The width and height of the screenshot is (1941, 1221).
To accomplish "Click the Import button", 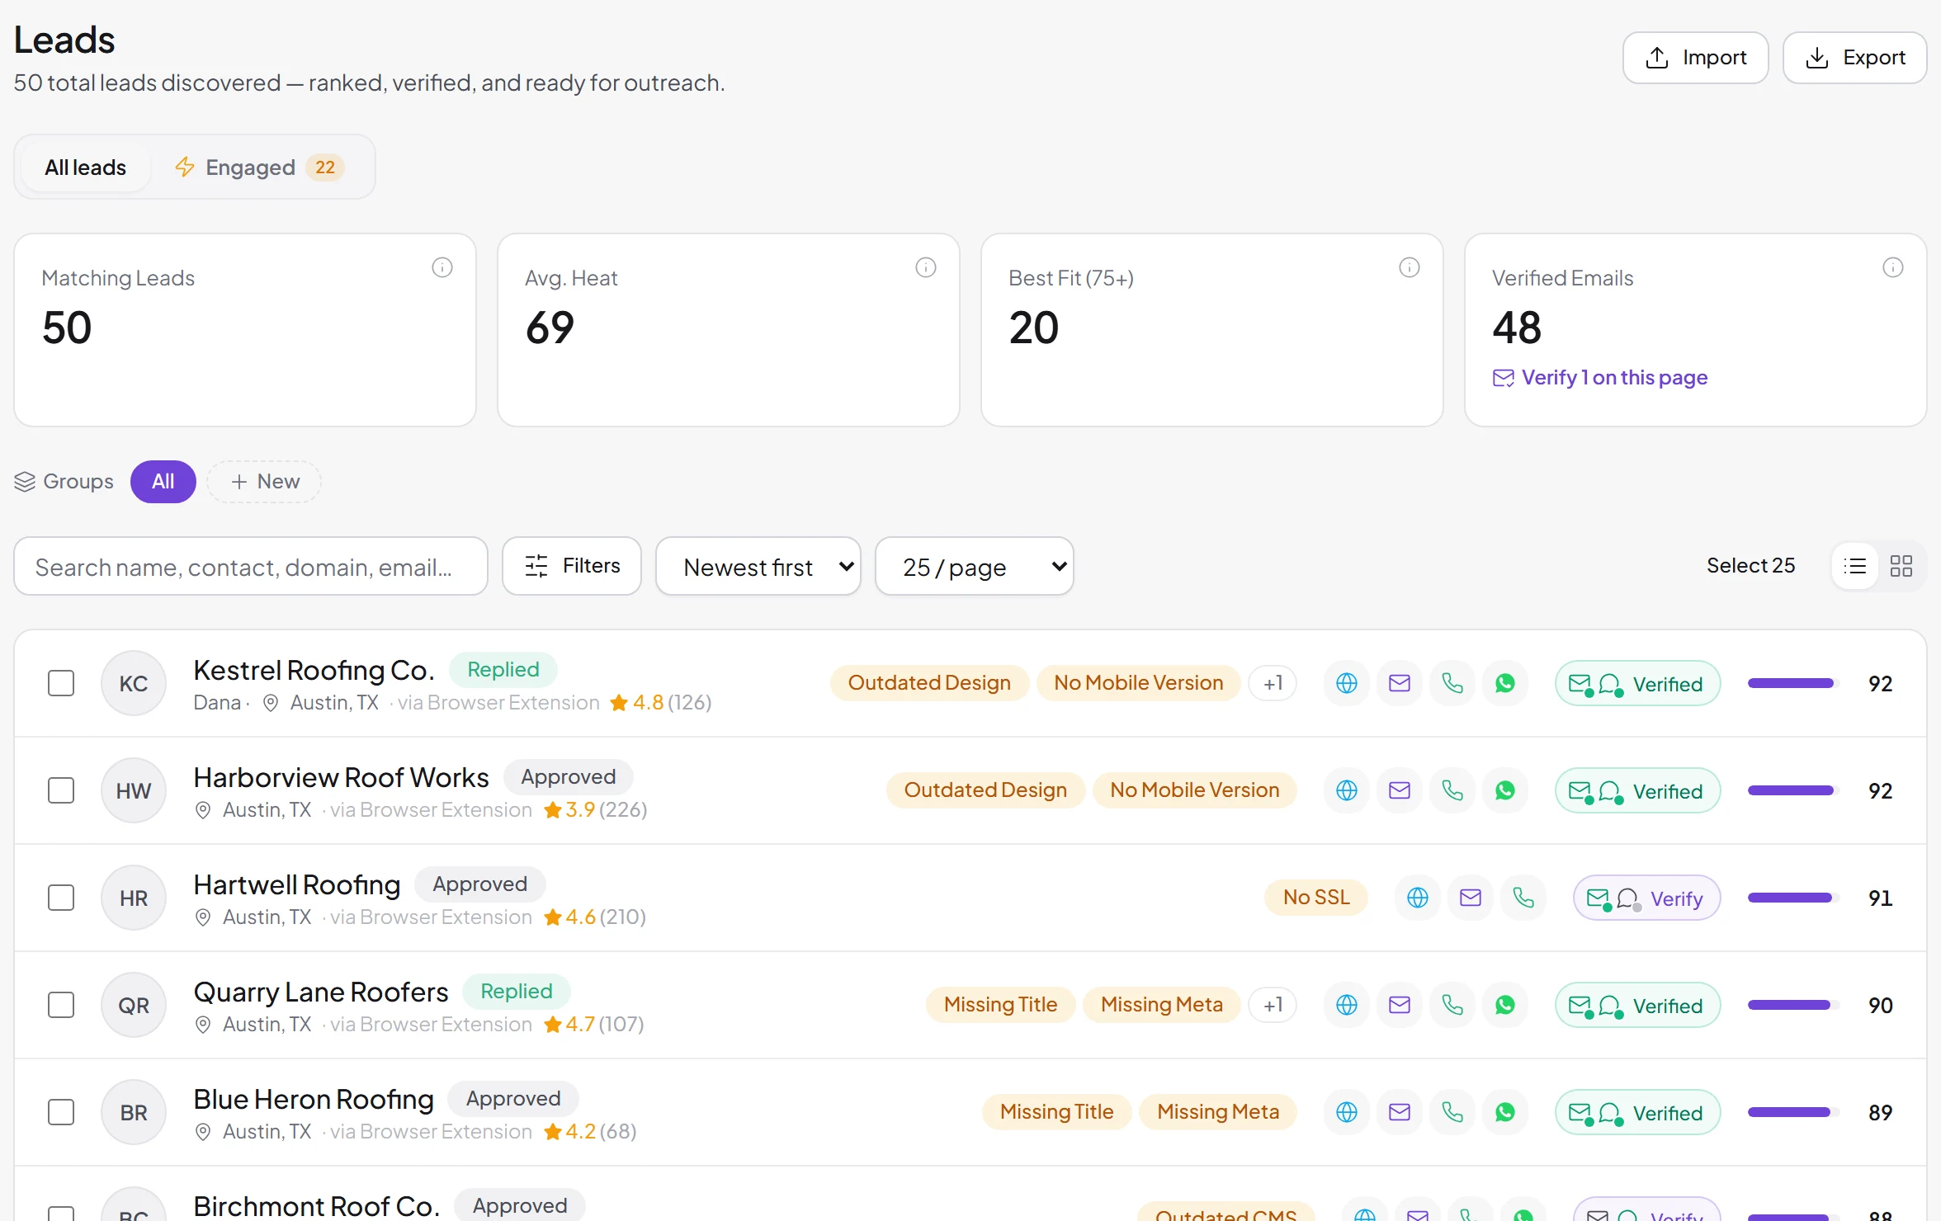I will coord(1696,58).
